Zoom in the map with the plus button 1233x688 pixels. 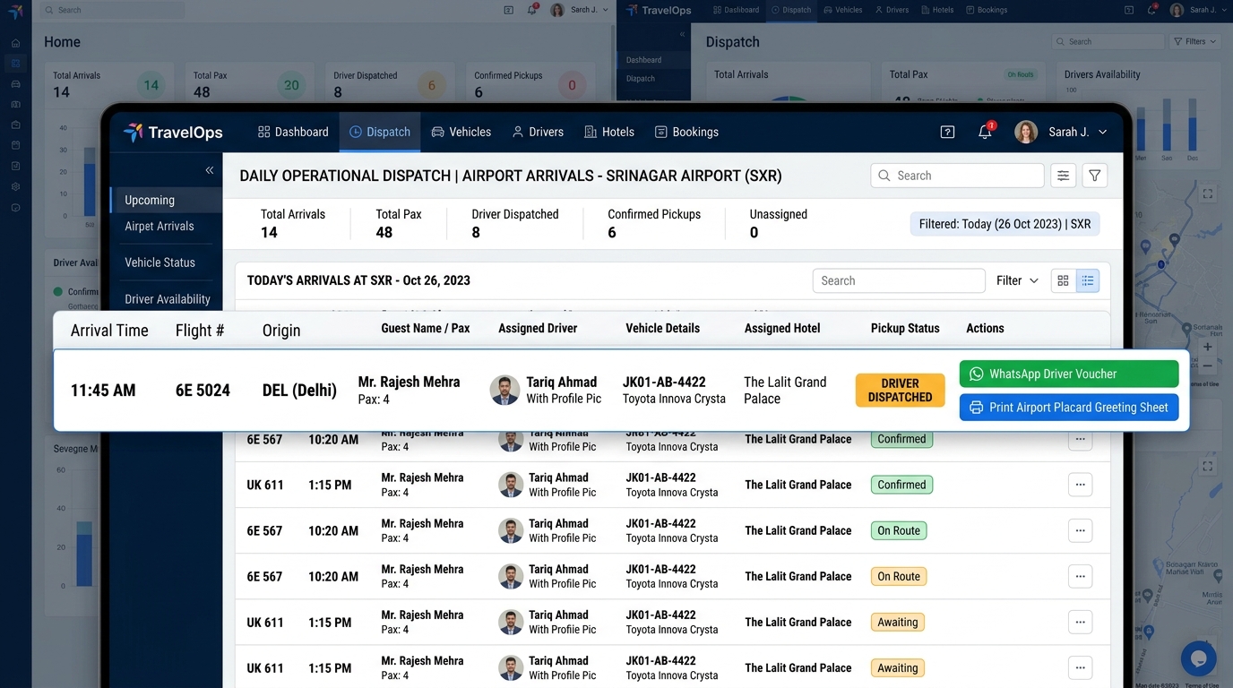1208,347
